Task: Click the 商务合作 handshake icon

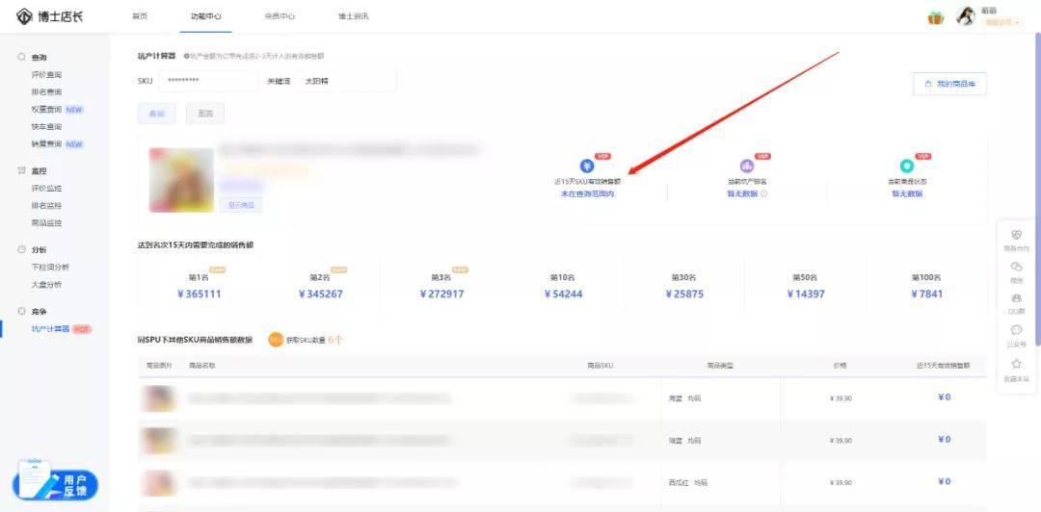Action: coord(1016,236)
